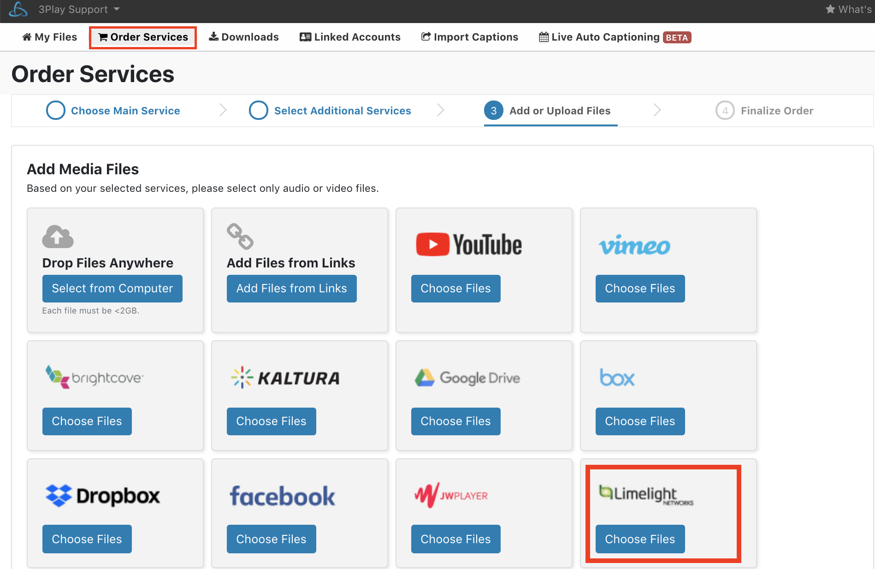This screenshot has height=569, width=875.
Task: Open the Linked Accounts tab
Action: [350, 37]
